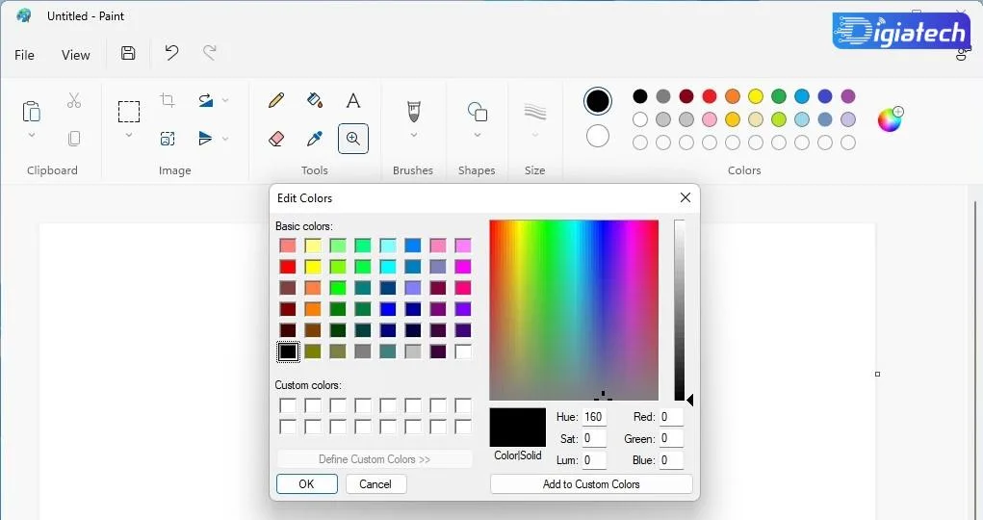The width and height of the screenshot is (983, 520).
Task: Click the Hue value field
Action: [x=594, y=417]
